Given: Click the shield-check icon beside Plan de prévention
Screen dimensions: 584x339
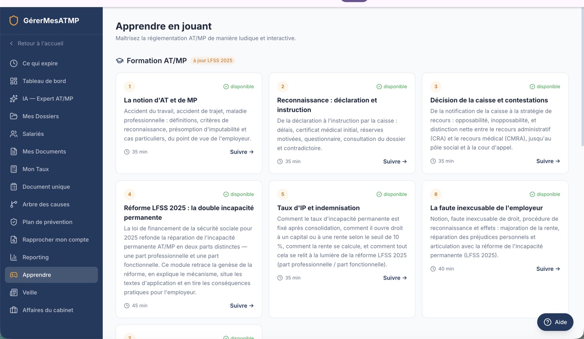Looking at the screenshot, I should tap(14, 222).
